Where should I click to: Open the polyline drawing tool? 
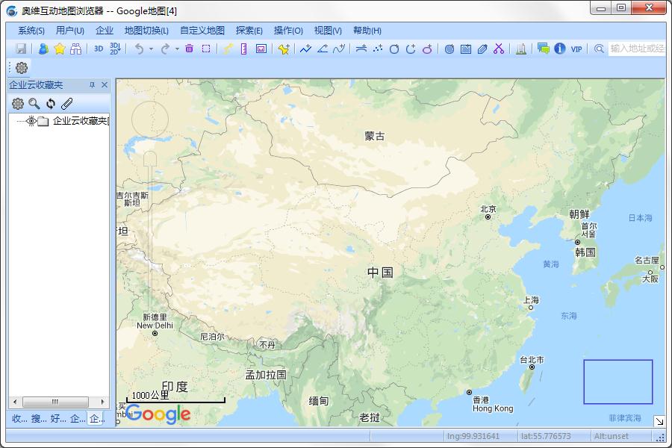tap(306, 49)
